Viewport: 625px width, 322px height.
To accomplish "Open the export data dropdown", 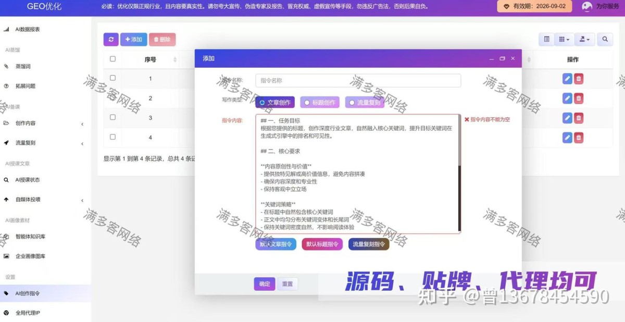I will pyautogui.click(x=586, y=40).
